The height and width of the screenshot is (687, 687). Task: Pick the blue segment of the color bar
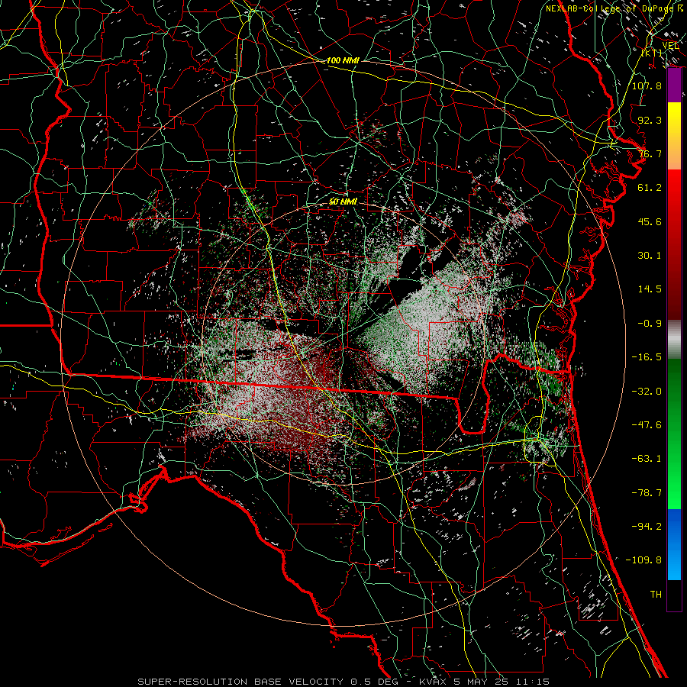[x=674, y=544]
